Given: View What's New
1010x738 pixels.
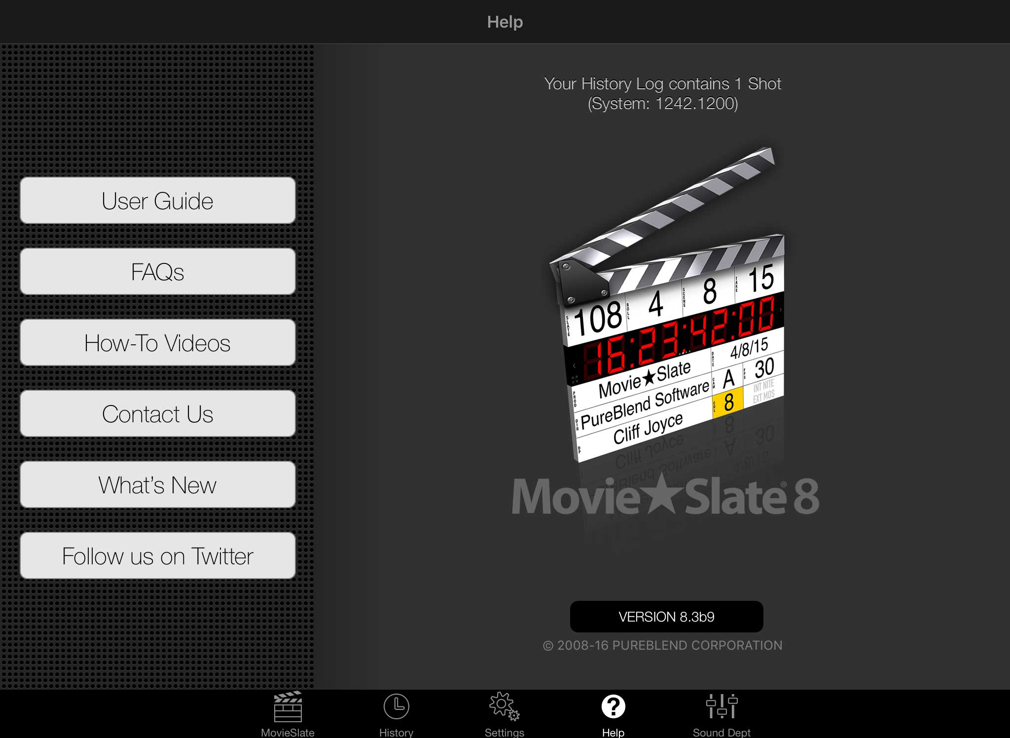Looking at the screenshot, I should coord(158,484).
